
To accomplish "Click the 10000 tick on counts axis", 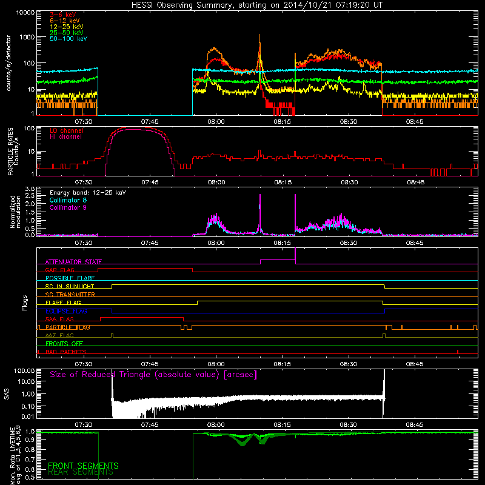I will [25, 13].
